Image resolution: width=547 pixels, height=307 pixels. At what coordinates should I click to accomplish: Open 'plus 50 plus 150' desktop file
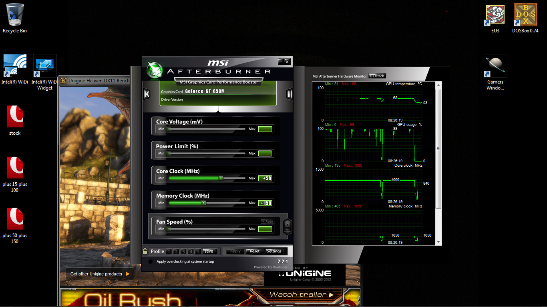click(15, 225)
